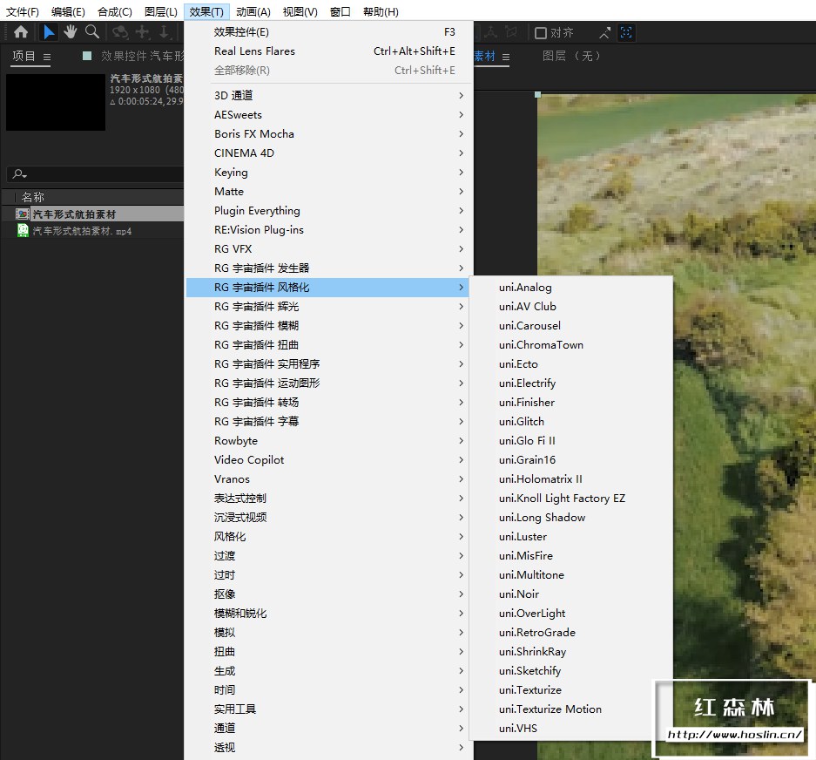Click the project preview thumbnail
Screen dimensions: 816x760
click(x=56, y=102)
